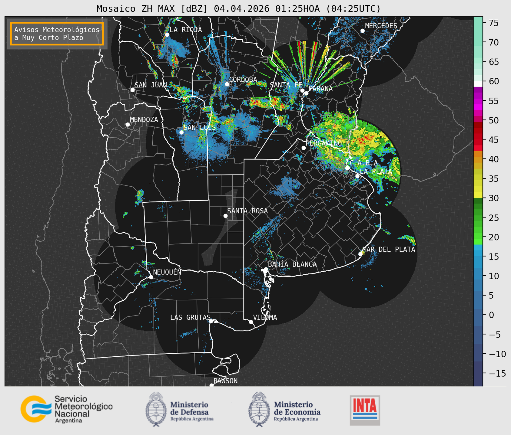Click the Pergamino city marker dot

pos(304,148)
